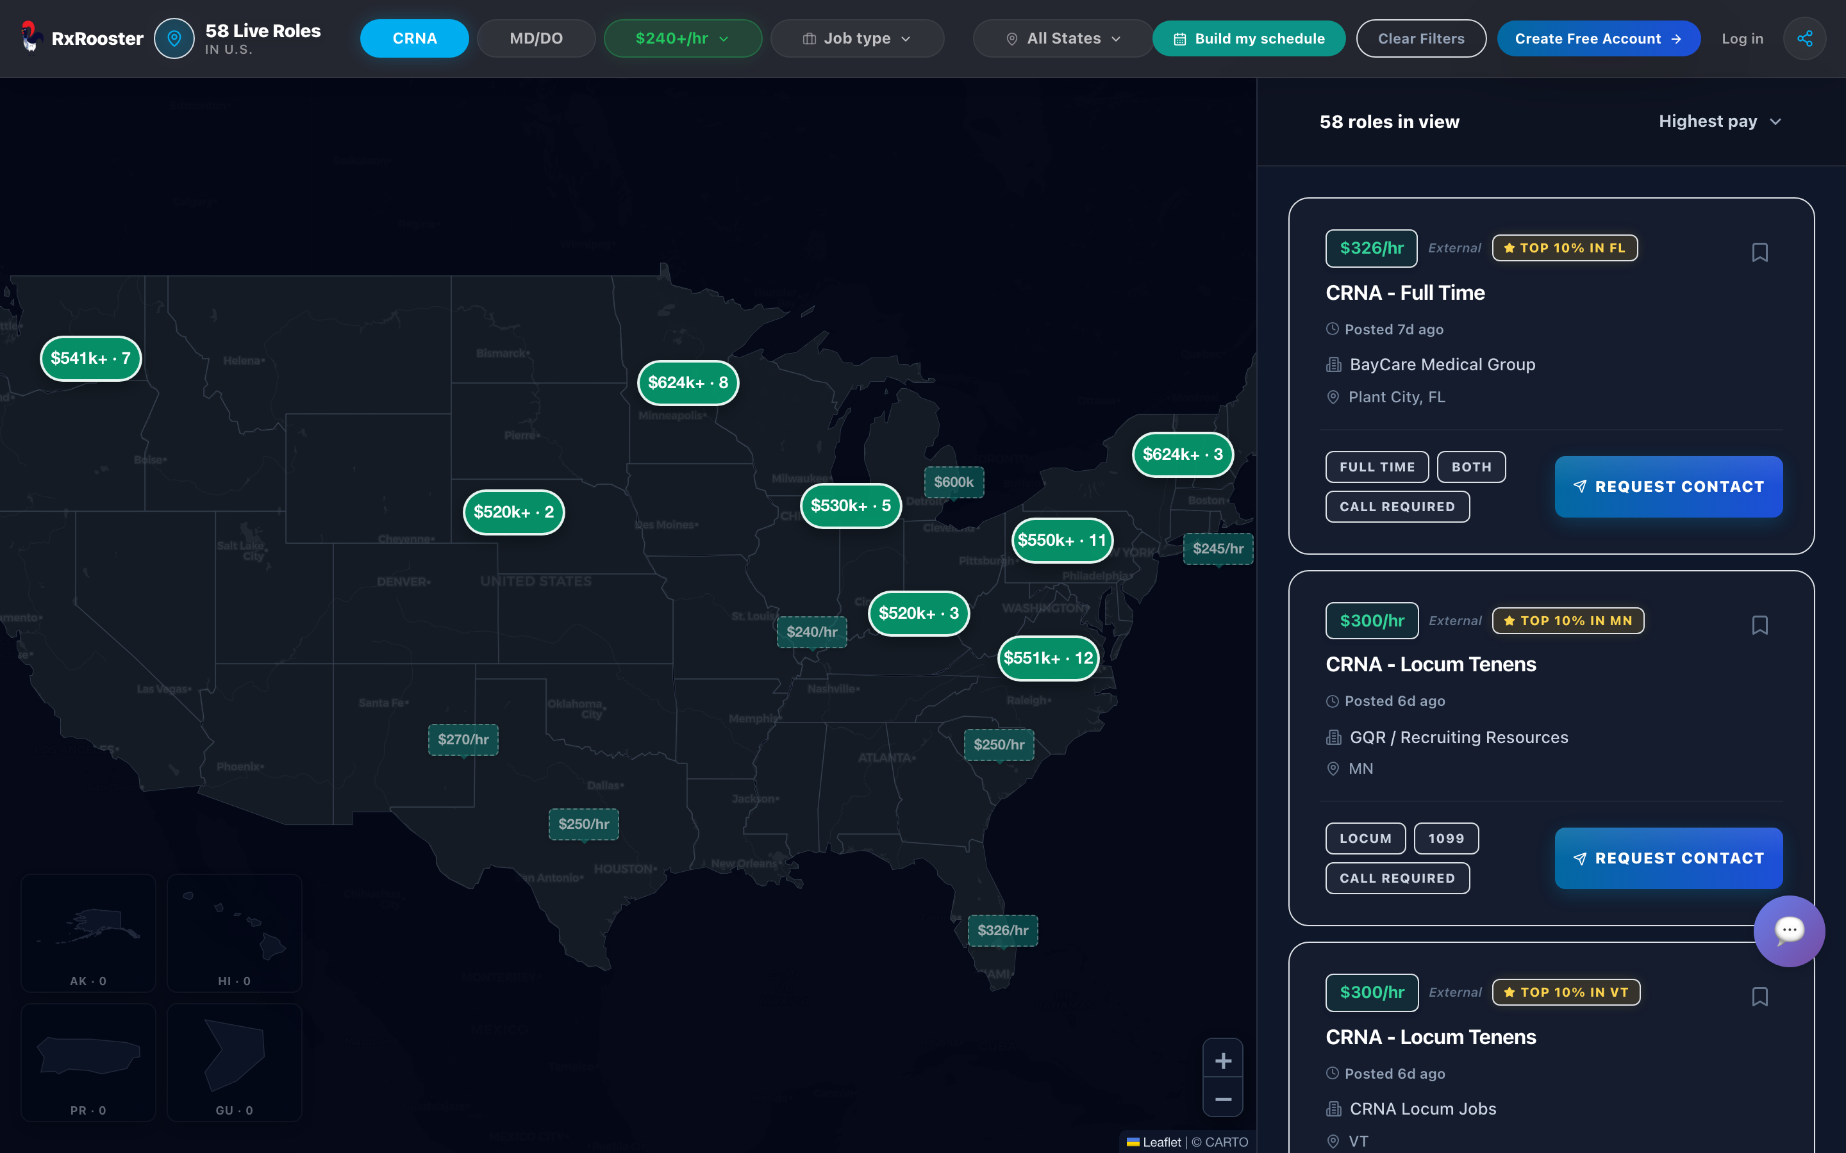The height and width of the screenshot is (1153, 1846).
Task: Click the $240/hr map marker
Action: tap(811, 632)
